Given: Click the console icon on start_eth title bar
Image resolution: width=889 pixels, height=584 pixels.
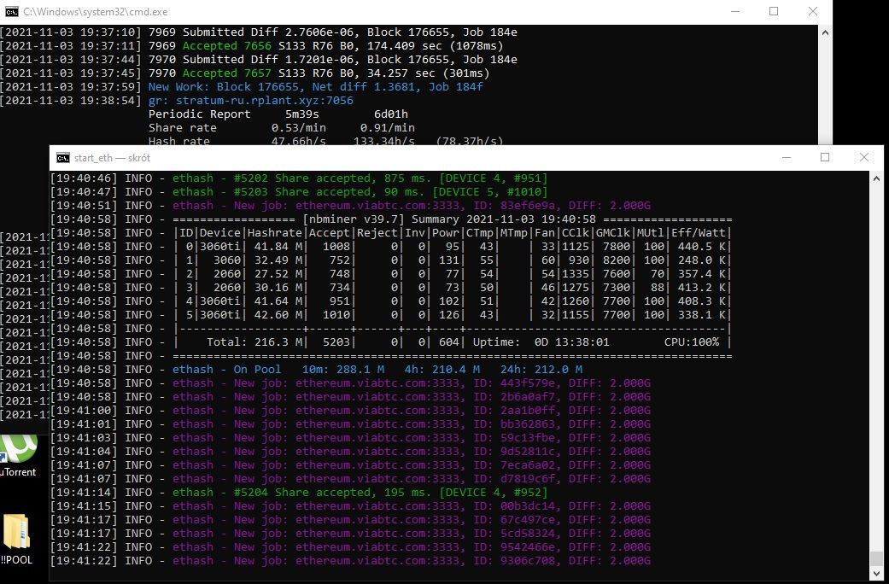Looking at the screenshot, I should click(61, 157).
